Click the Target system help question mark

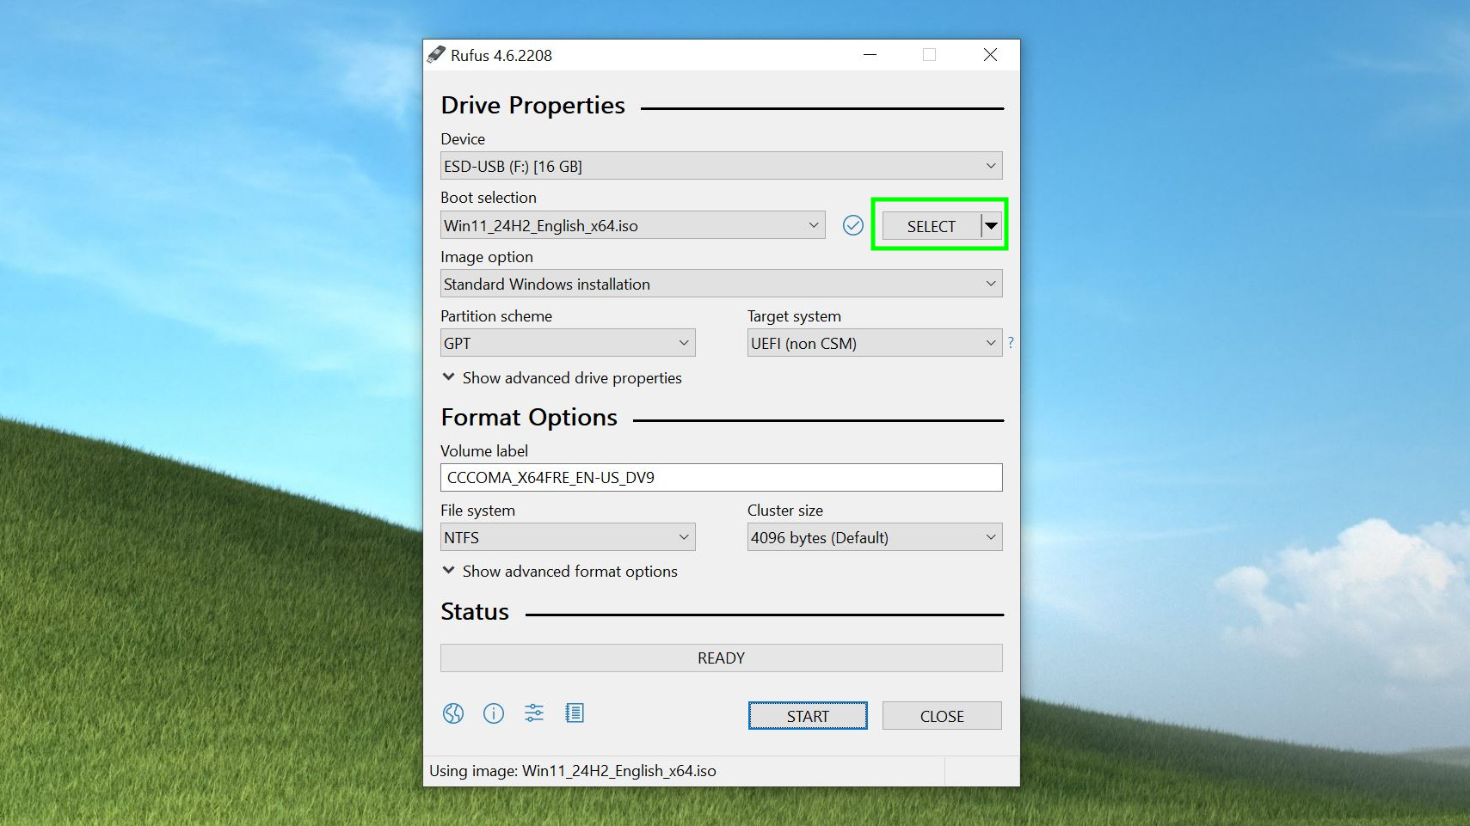tap(1011, 342)
